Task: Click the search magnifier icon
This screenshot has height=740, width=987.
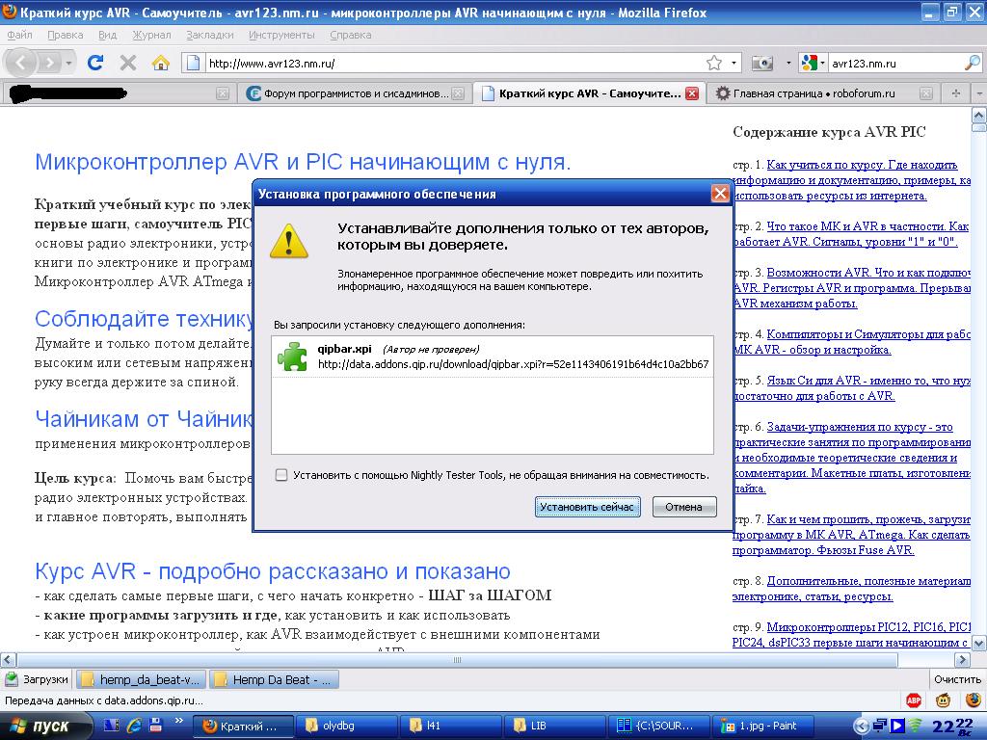Action: point(972,64)
